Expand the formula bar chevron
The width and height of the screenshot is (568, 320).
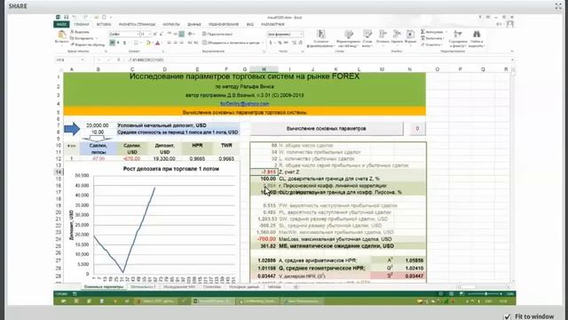(x=512, y=60)
